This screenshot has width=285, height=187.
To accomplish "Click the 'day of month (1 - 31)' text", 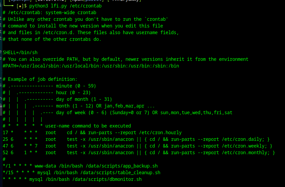I will click(84, 99).
